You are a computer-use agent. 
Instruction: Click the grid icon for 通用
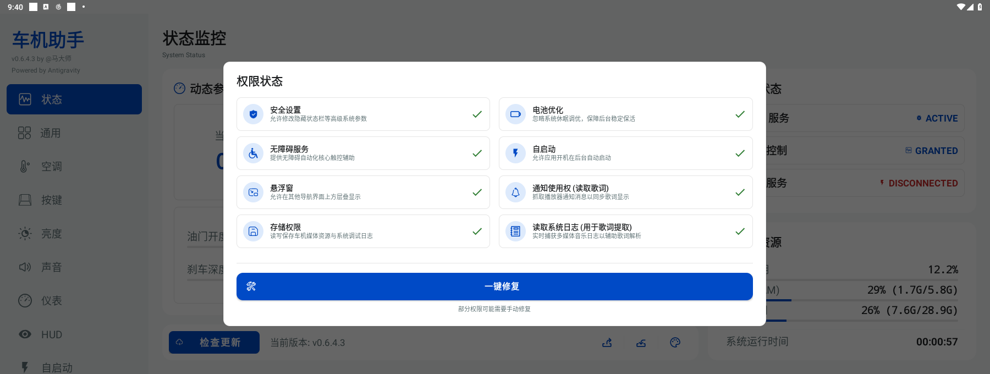(25, 133)
